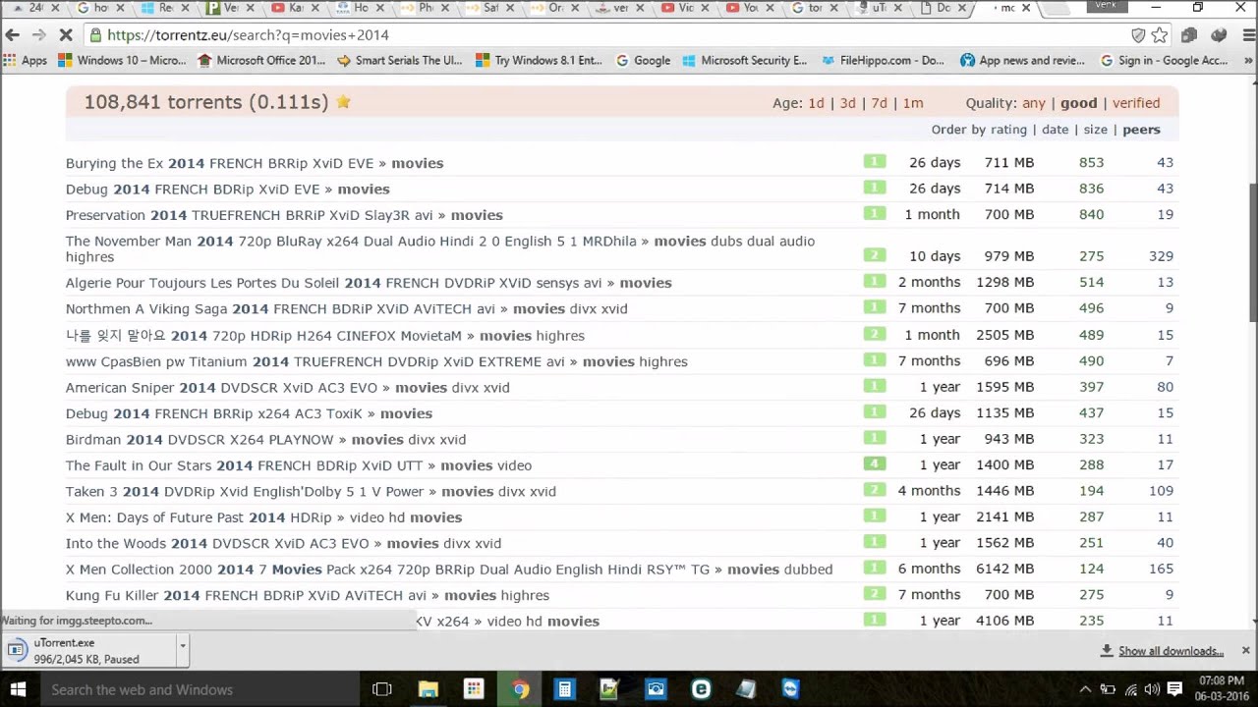This screenshot has width=1258, height=707.
Task: Open the Action Center notifications icon
Action: pos(1174,689)
